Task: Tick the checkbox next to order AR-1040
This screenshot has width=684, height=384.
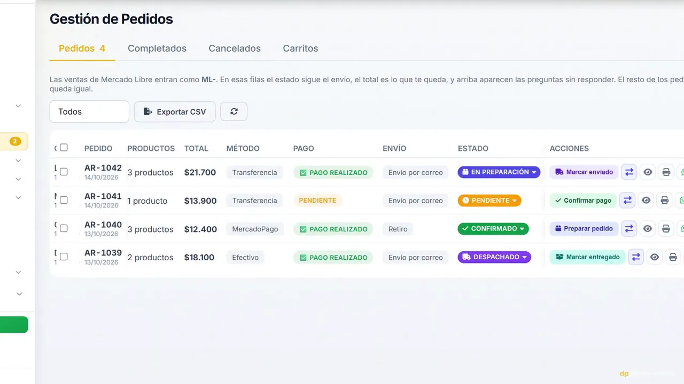Action: coord(64,228)
